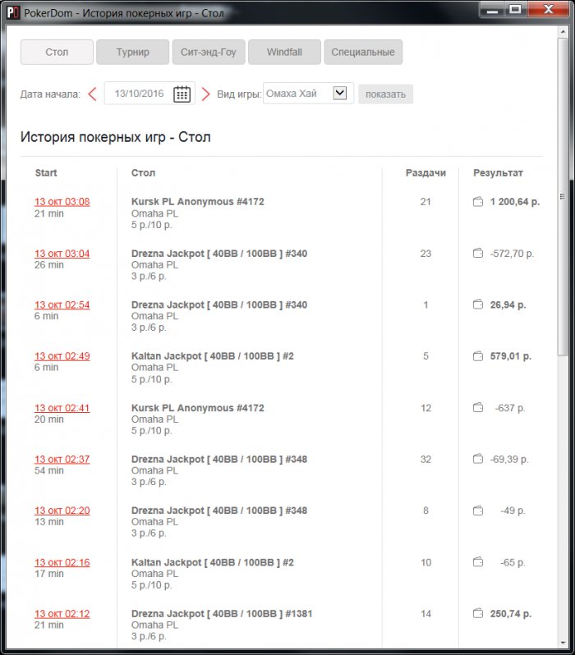The image size is (575, 655).
Task: Open session link 13 окт 03:08
Action: [x=62, y=202]
